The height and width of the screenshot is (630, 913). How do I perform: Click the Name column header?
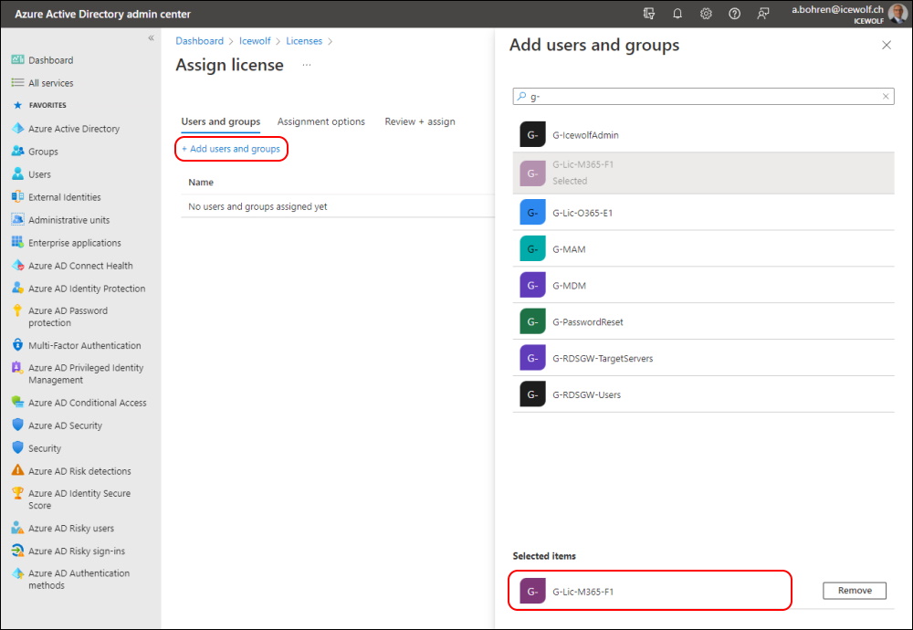coord(201,183)
